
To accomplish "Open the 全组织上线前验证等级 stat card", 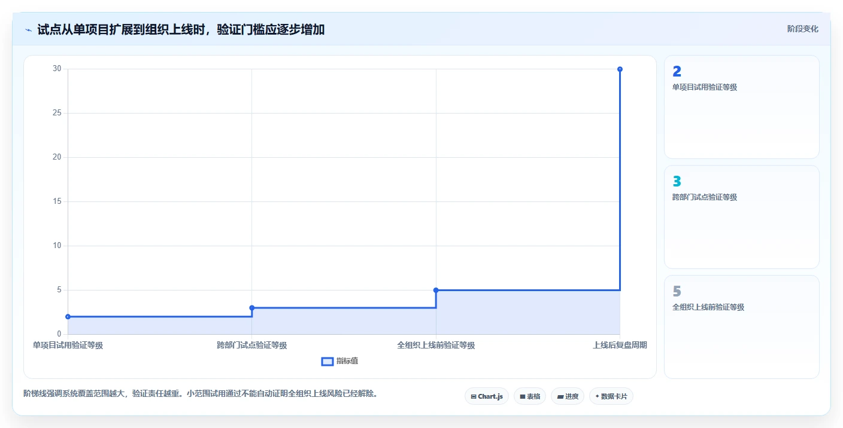I will pyautogui.click(x=741, y=327).
